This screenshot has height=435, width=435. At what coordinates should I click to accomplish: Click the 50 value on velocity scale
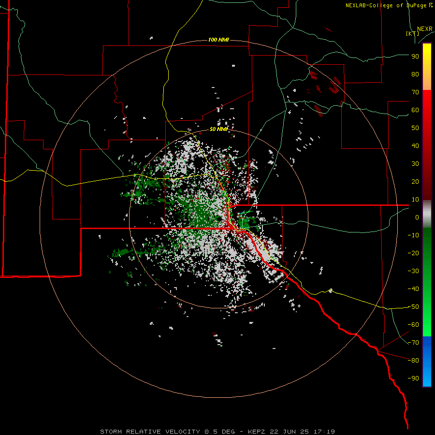tap(415, 128)
